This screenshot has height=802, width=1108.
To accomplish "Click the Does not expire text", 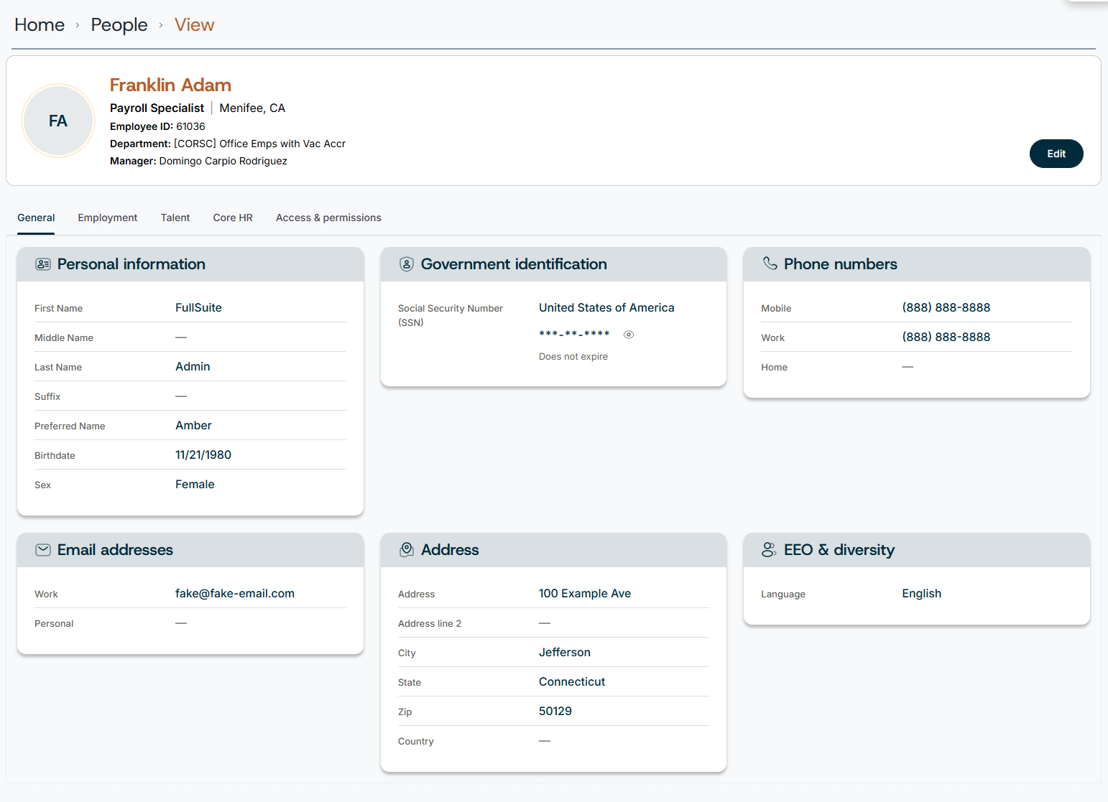I will (x=573, y=357).
